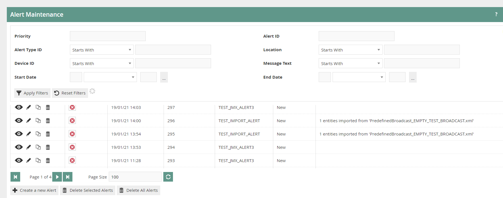Copy alert 294 using duplicate icon

(38, 147)
